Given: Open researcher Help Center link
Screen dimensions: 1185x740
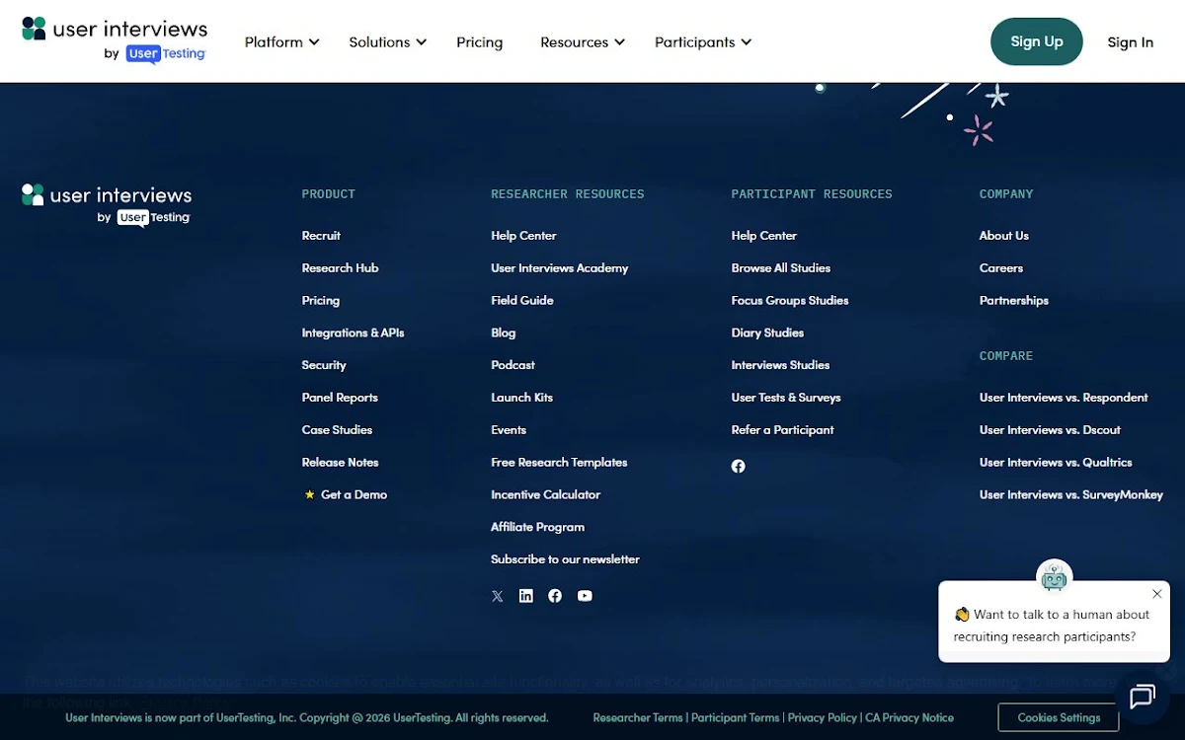Looking at the screenshot, I should tap(523, 235).
